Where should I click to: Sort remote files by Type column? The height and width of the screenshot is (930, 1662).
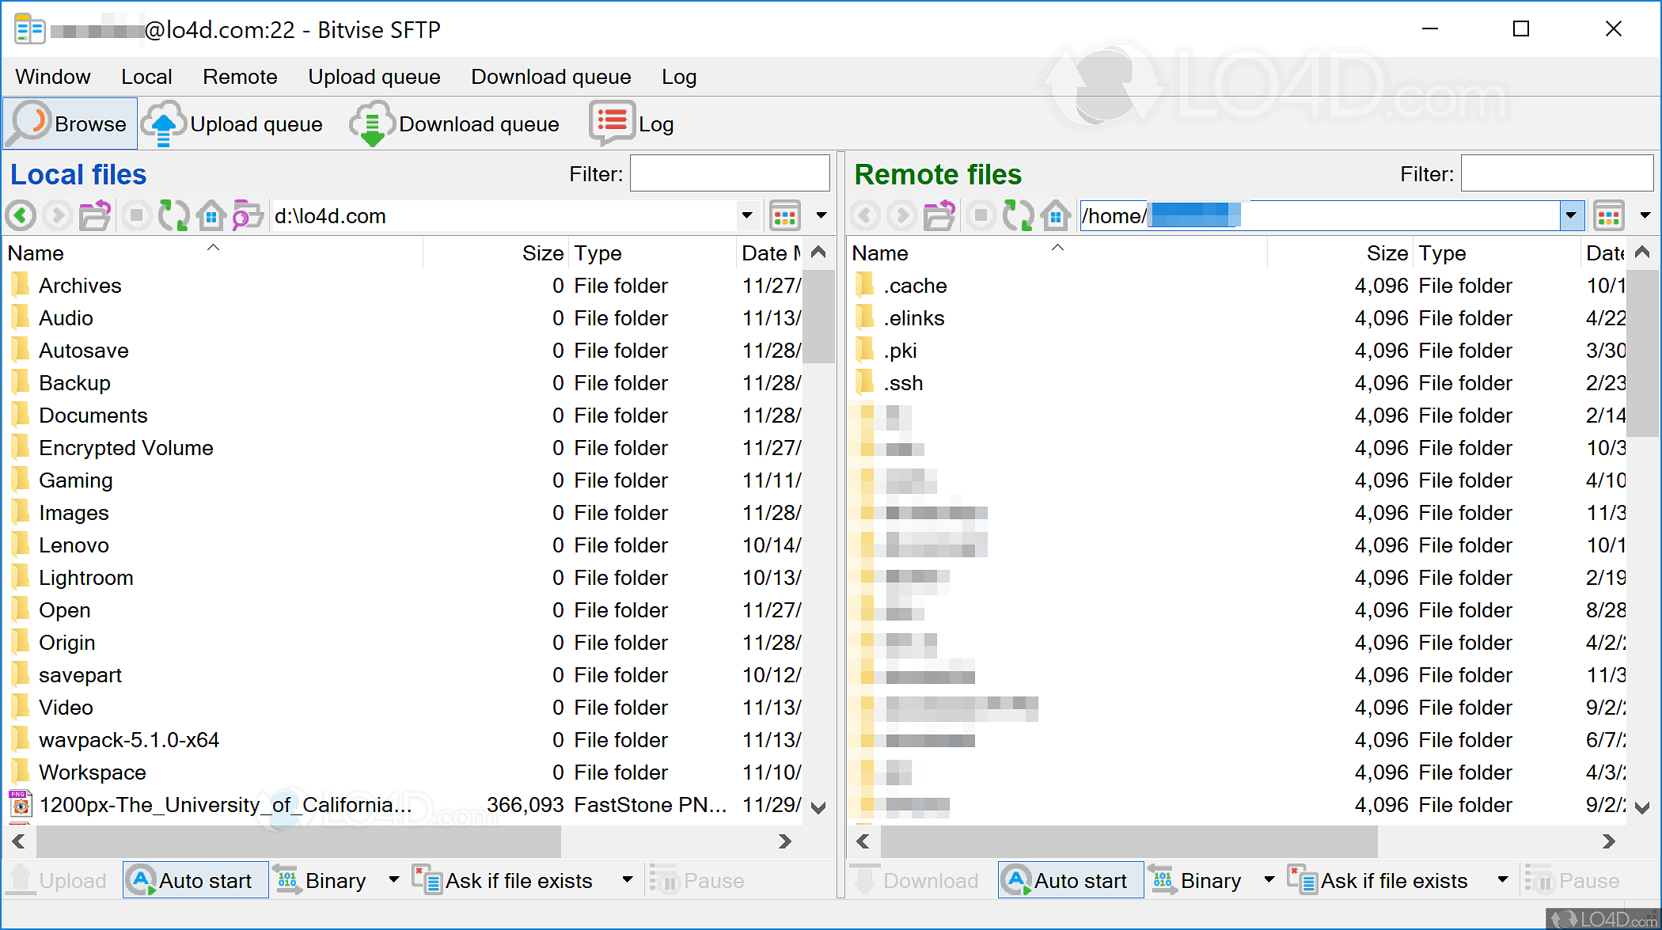coord(1497,253)
